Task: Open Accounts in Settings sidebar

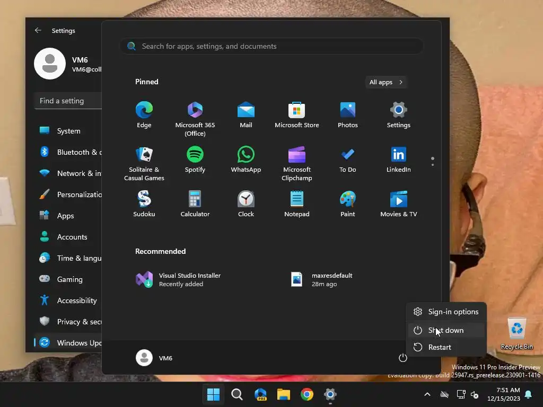Action: coord(68,237)
